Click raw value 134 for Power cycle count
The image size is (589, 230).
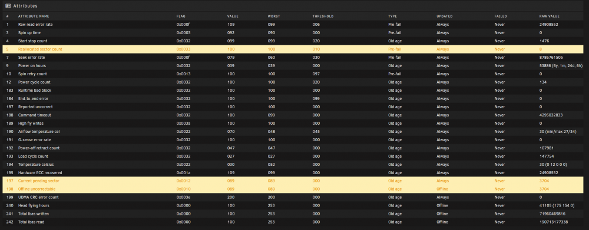coord(543,82)
